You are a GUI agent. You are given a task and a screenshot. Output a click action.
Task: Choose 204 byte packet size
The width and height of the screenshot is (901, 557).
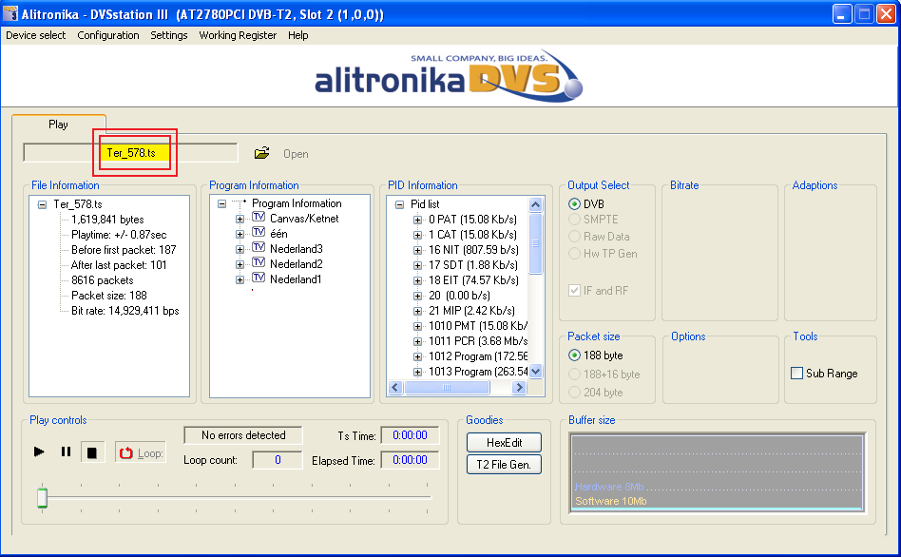click(574, 393)
